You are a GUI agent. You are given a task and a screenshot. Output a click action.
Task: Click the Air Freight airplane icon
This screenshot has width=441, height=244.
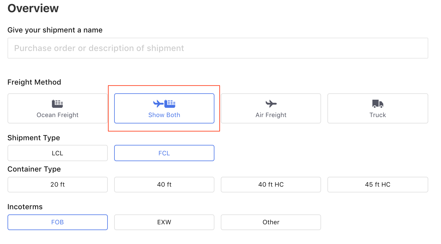coord(271,103)
